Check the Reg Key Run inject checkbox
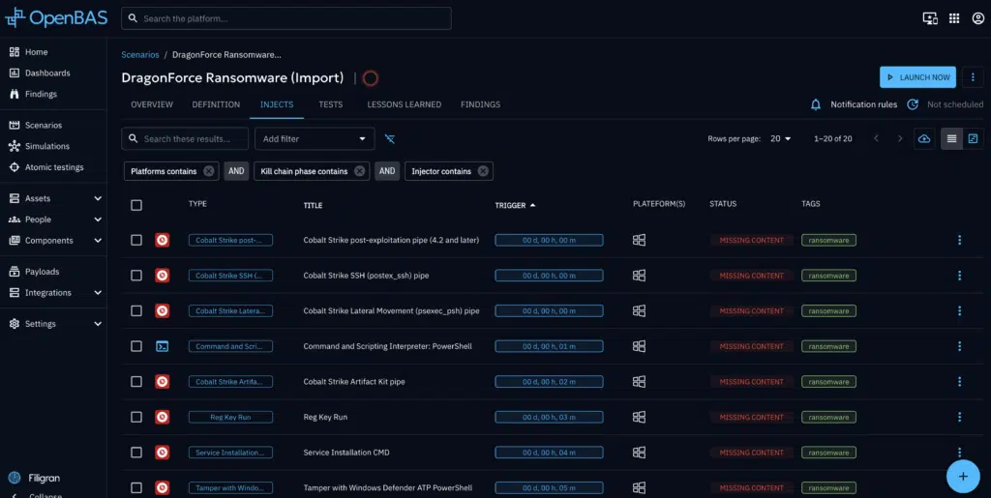Image resolution: width=991 pixels, height=498 pixels. pos(136,417)
